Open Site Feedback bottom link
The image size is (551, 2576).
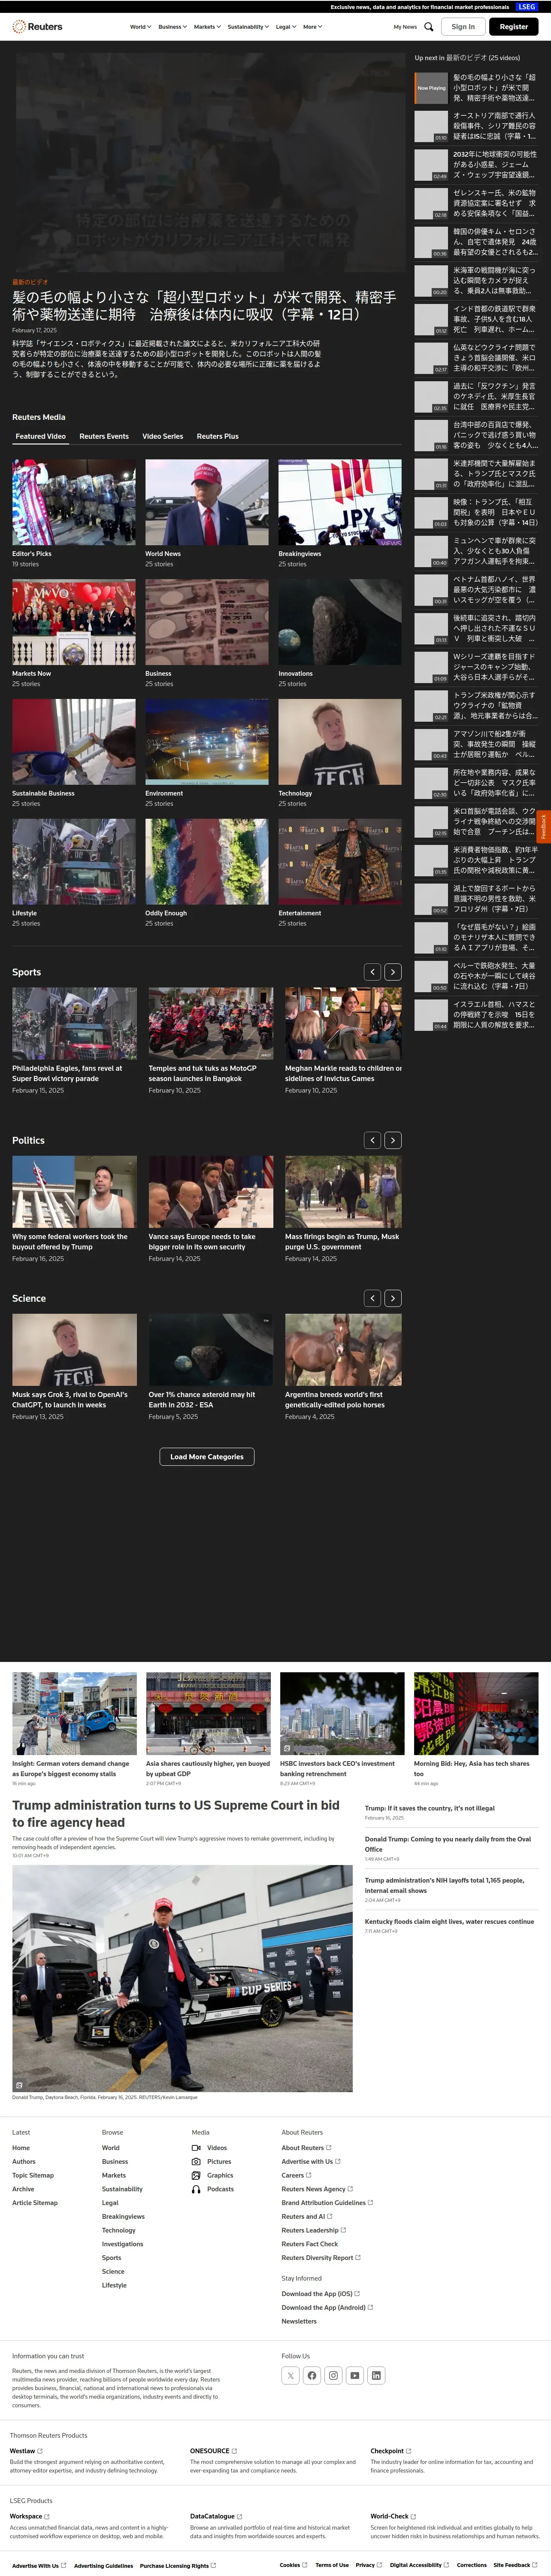click(x=515, y=2565)
